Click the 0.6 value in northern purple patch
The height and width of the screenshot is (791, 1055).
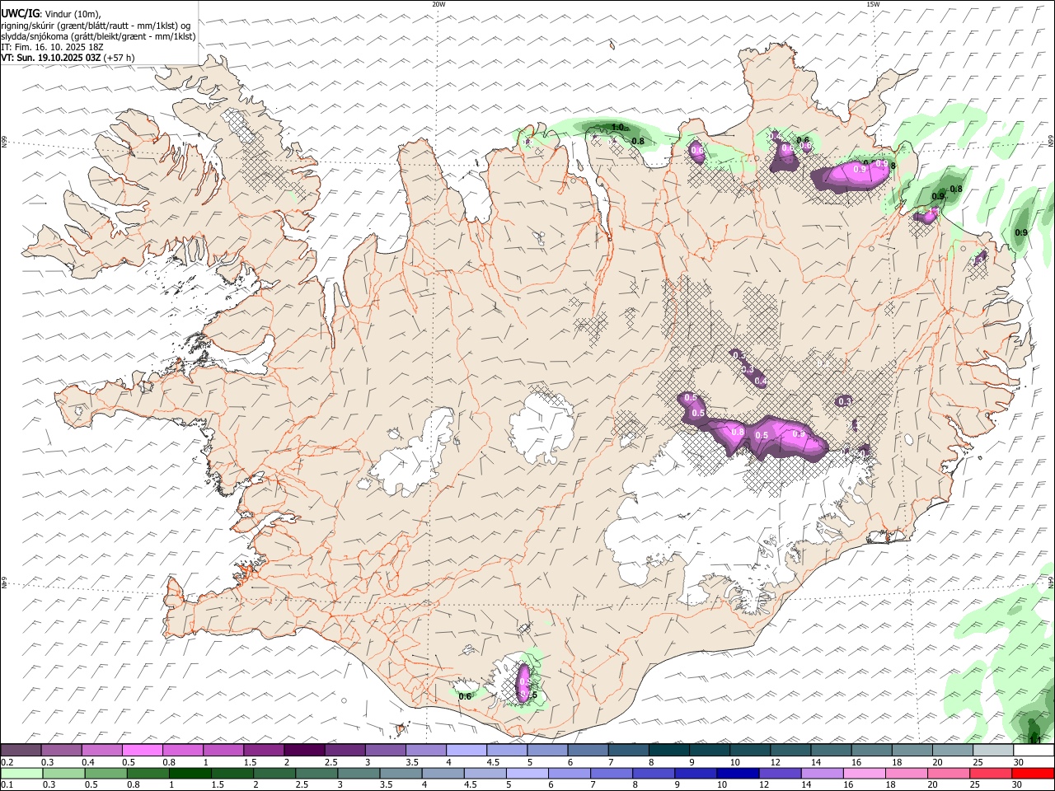tap(697, 150)
